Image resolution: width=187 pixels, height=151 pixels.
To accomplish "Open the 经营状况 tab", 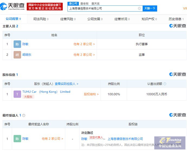I will pos(122,19).
